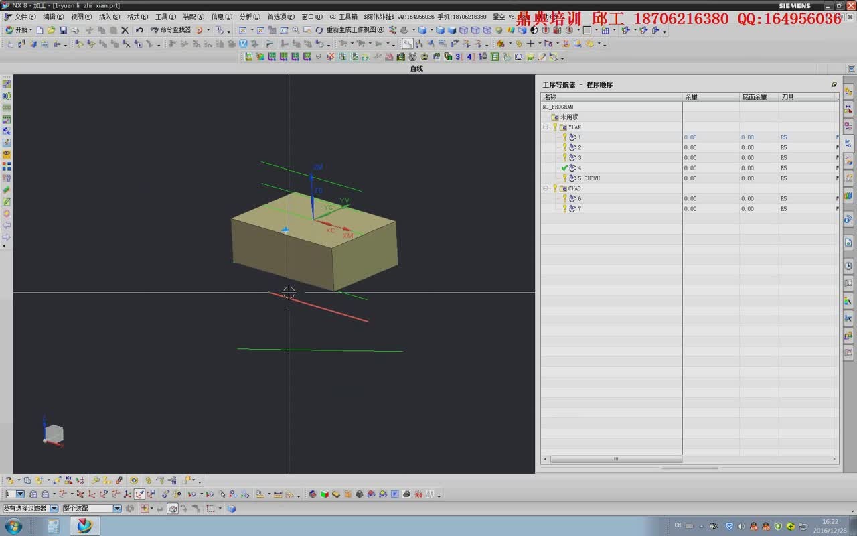Open the 开始 button dropdown arrow
This screenshot has height=536, width=857.
click(x=31, y=30)
